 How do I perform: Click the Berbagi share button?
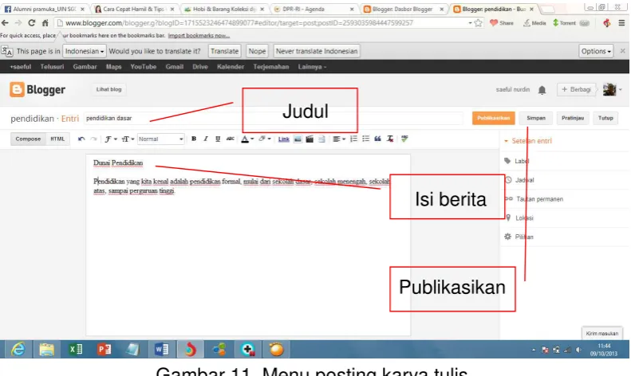[576, 89]
